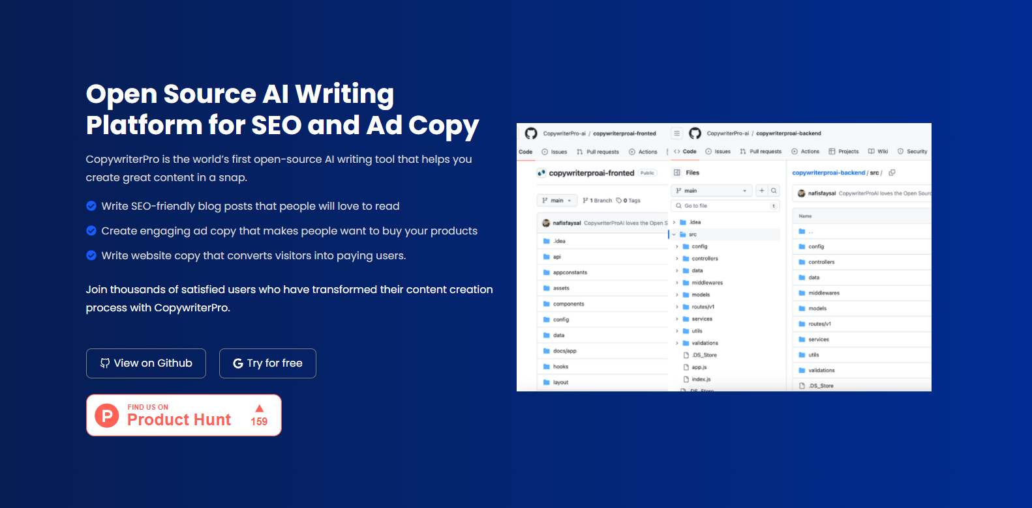Image resolution: width=1032 pixels, height=508 pixels.
Task: Open the main branch dropdown in Files panel
Action: (712, 191)
